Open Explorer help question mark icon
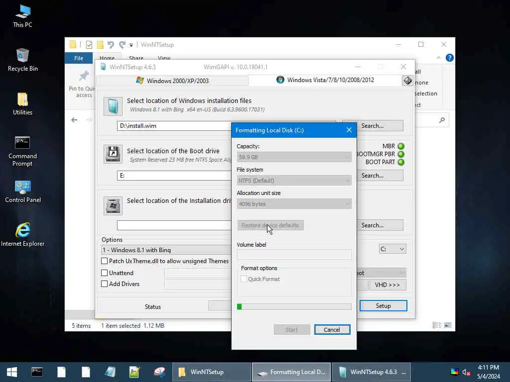The height and width of the screenshot is (382, 510). coord(450,58)
